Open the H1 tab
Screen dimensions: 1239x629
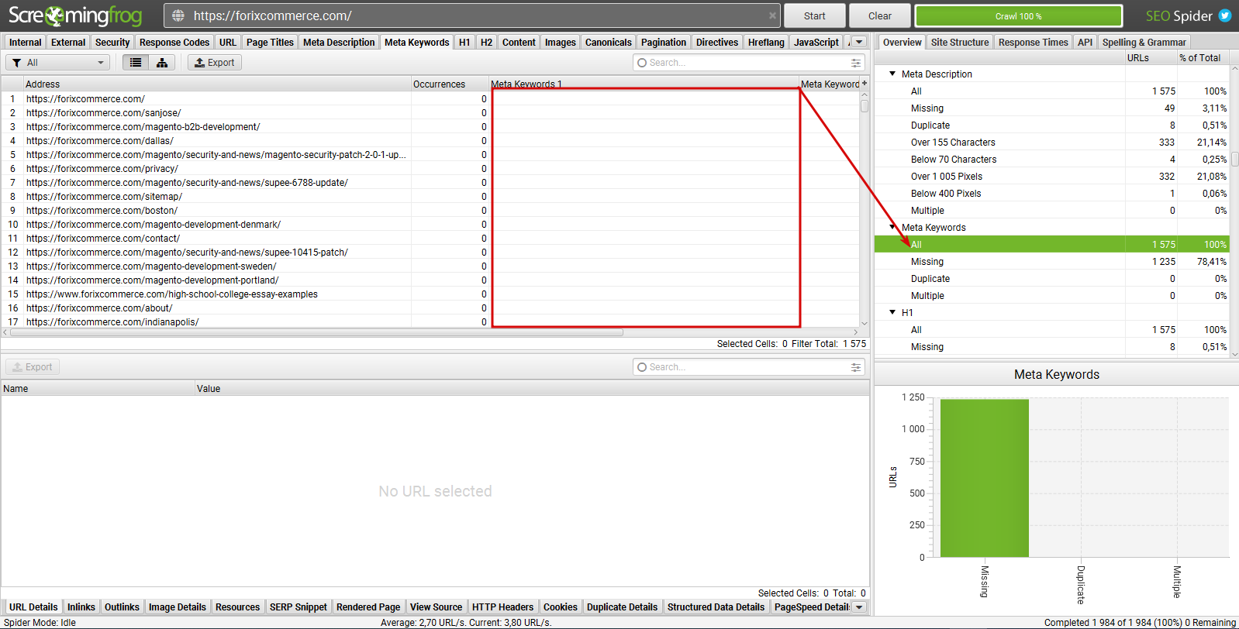point(464,43)
